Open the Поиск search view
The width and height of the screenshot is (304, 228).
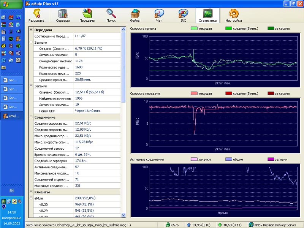pyautogui.click(x=111, y=16)
